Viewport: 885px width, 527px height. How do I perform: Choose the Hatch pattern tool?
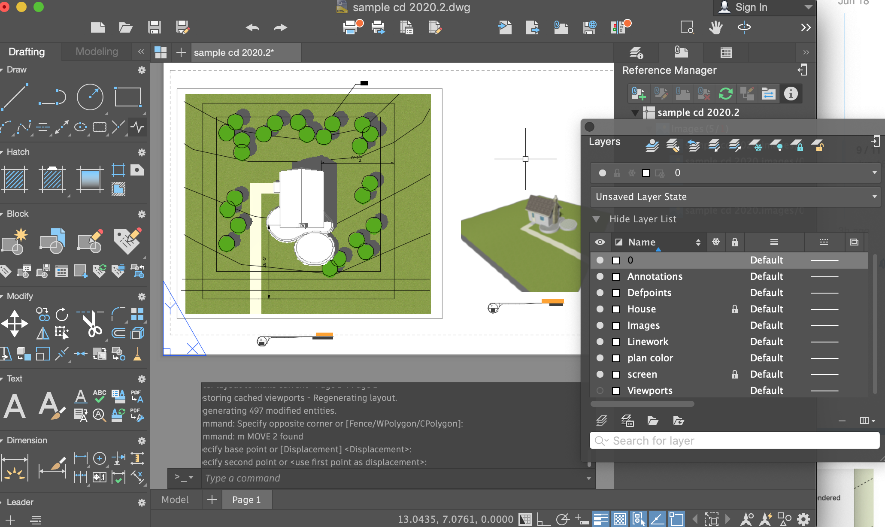[x=15, y=179]
